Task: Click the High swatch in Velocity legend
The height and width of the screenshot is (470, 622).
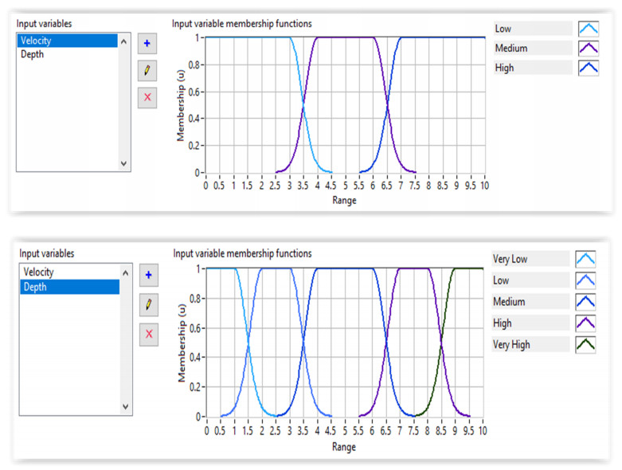Action: [x=589, y=68]
